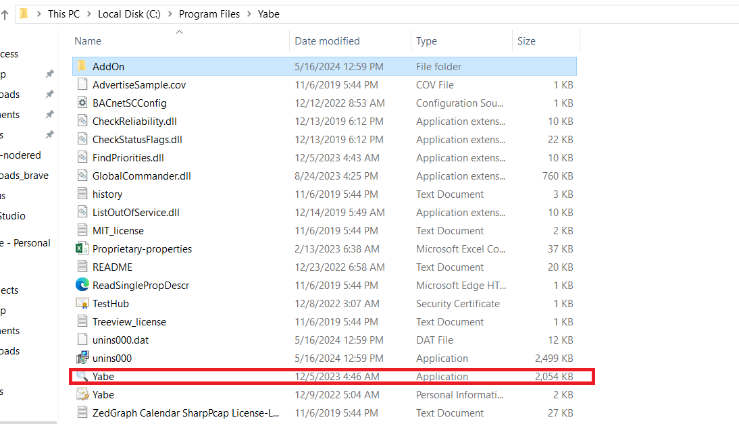This screenshot has width=739, height=424.
Task: Select the AddOn folder name
Action: click(x=108, y=66)
